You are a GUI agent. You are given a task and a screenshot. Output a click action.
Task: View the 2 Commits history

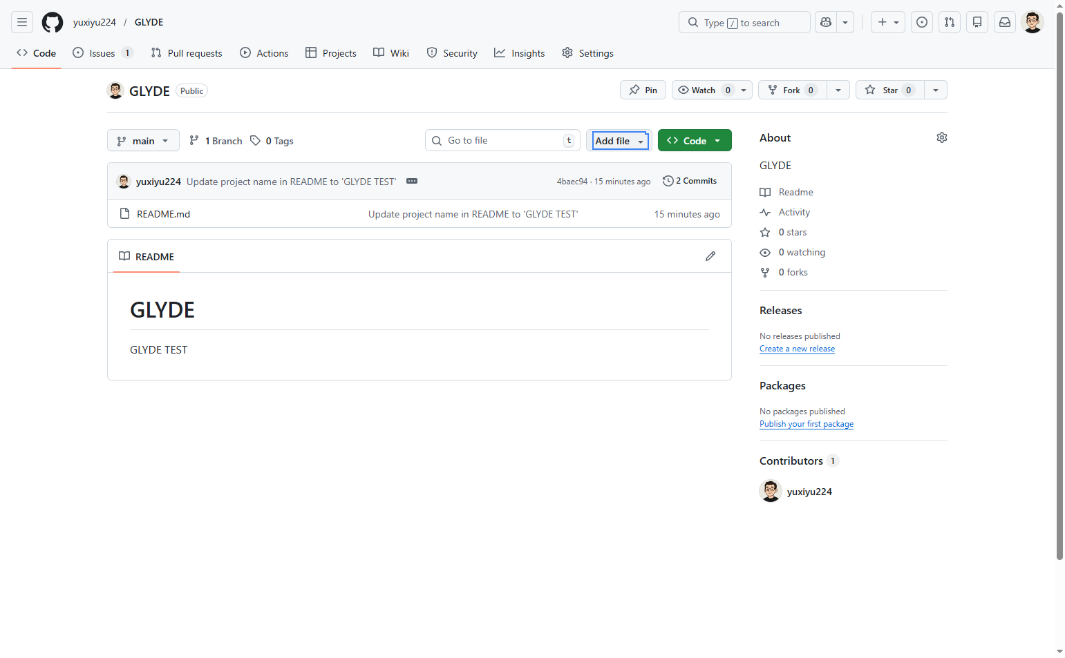(690, 181)
